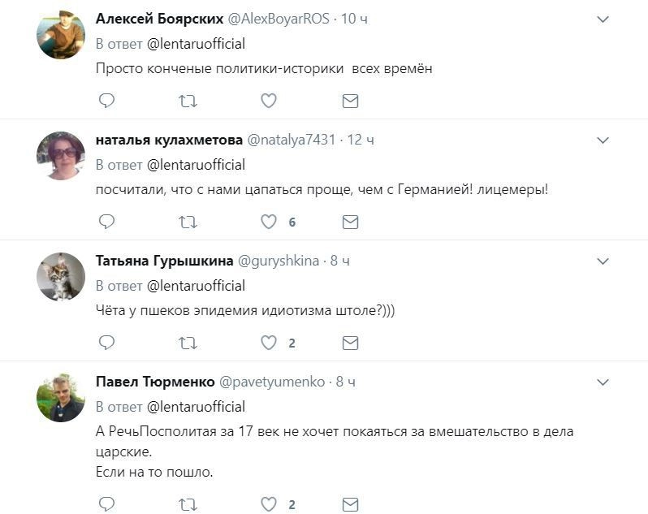The image size is (648, 514).
Task: Open Алексей Боярских's profile avatar
Action: click(x=61, y=35)
